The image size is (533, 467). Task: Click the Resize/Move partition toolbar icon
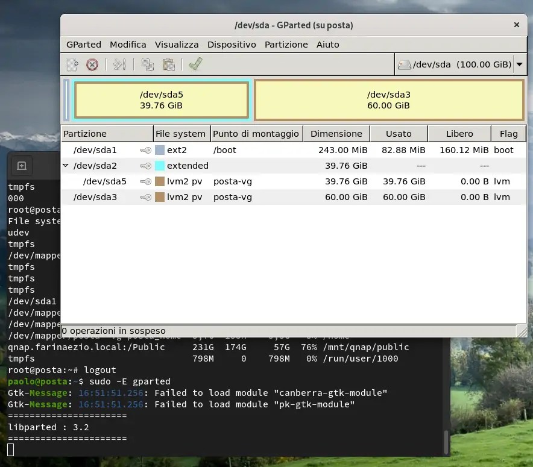click(x=119, y=64)
